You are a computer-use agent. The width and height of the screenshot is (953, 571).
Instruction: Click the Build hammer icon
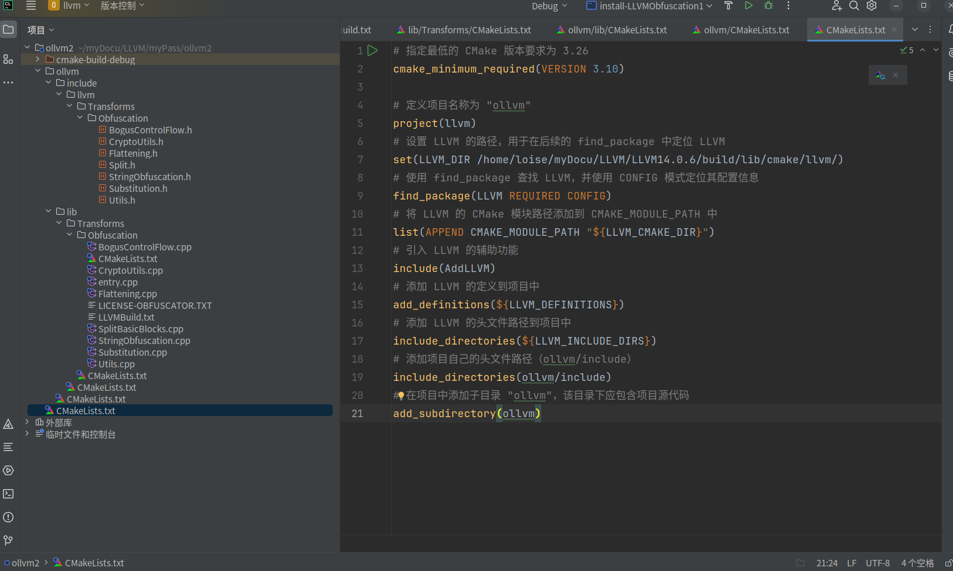point(728,6)
